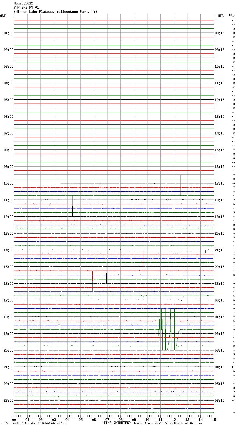Click the 04:15 UTC time label
236x427 pixels.
click(220, 367)
